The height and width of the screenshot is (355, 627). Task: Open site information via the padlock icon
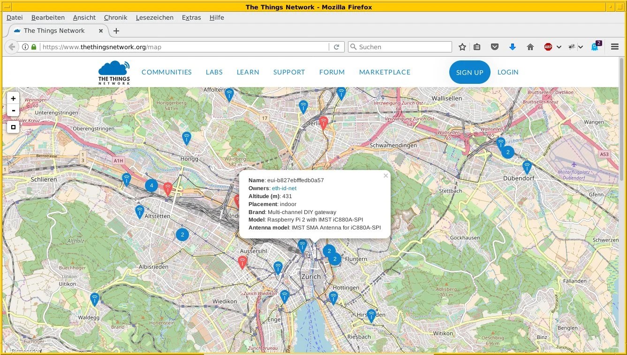click(33, 47)
